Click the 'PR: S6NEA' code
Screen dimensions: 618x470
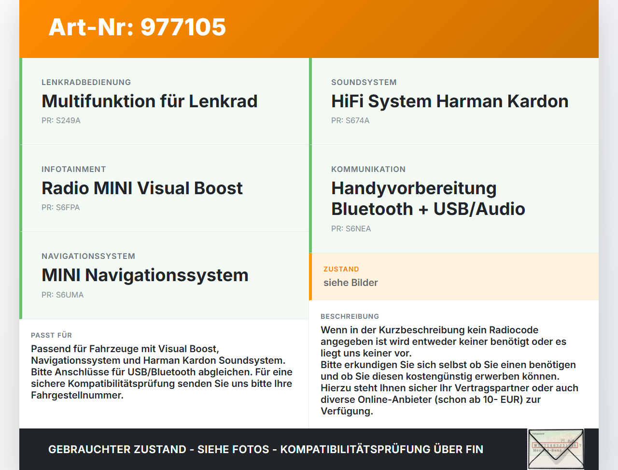pyautogui.click(x=351, y=229)
